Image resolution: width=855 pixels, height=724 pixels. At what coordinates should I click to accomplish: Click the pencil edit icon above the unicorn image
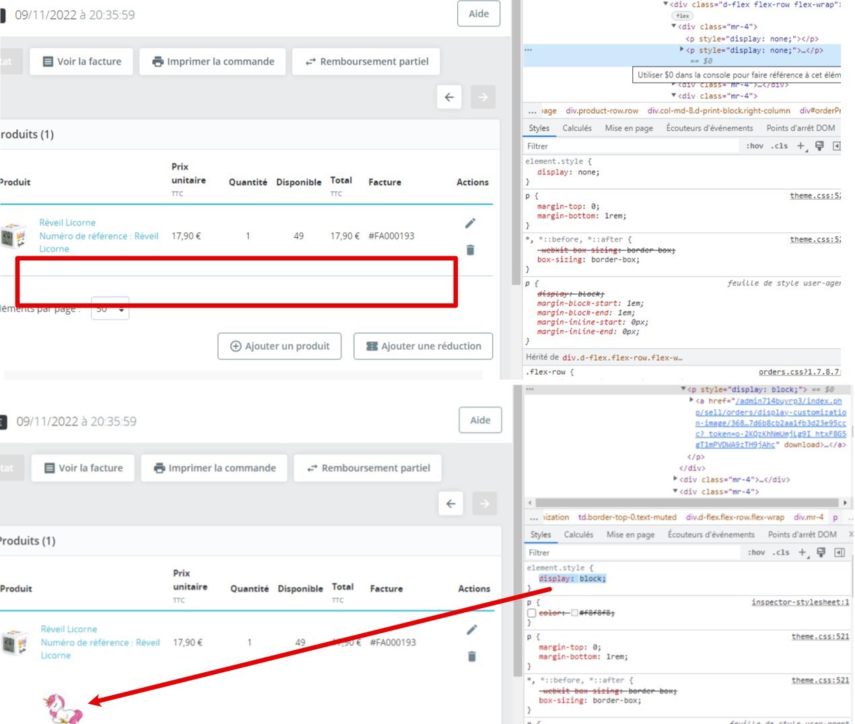(472, 630)
